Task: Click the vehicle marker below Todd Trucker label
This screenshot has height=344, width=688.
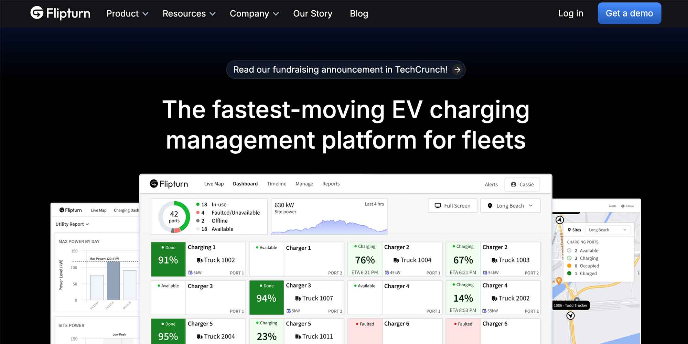Action: coord(571,315)
